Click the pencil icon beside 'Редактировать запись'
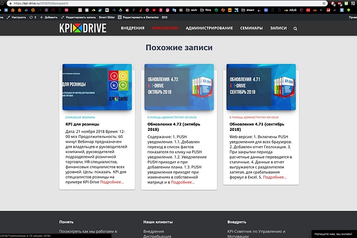 [x=62, y=17]
